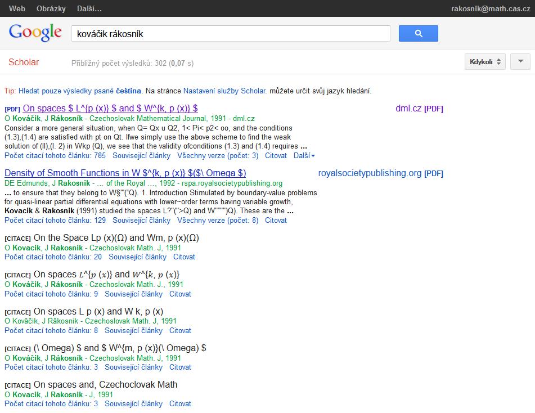This screenshot has height=413, width=535.
Task: Click Citovat for the 9-citation result
Action: [x=180, y=294]
